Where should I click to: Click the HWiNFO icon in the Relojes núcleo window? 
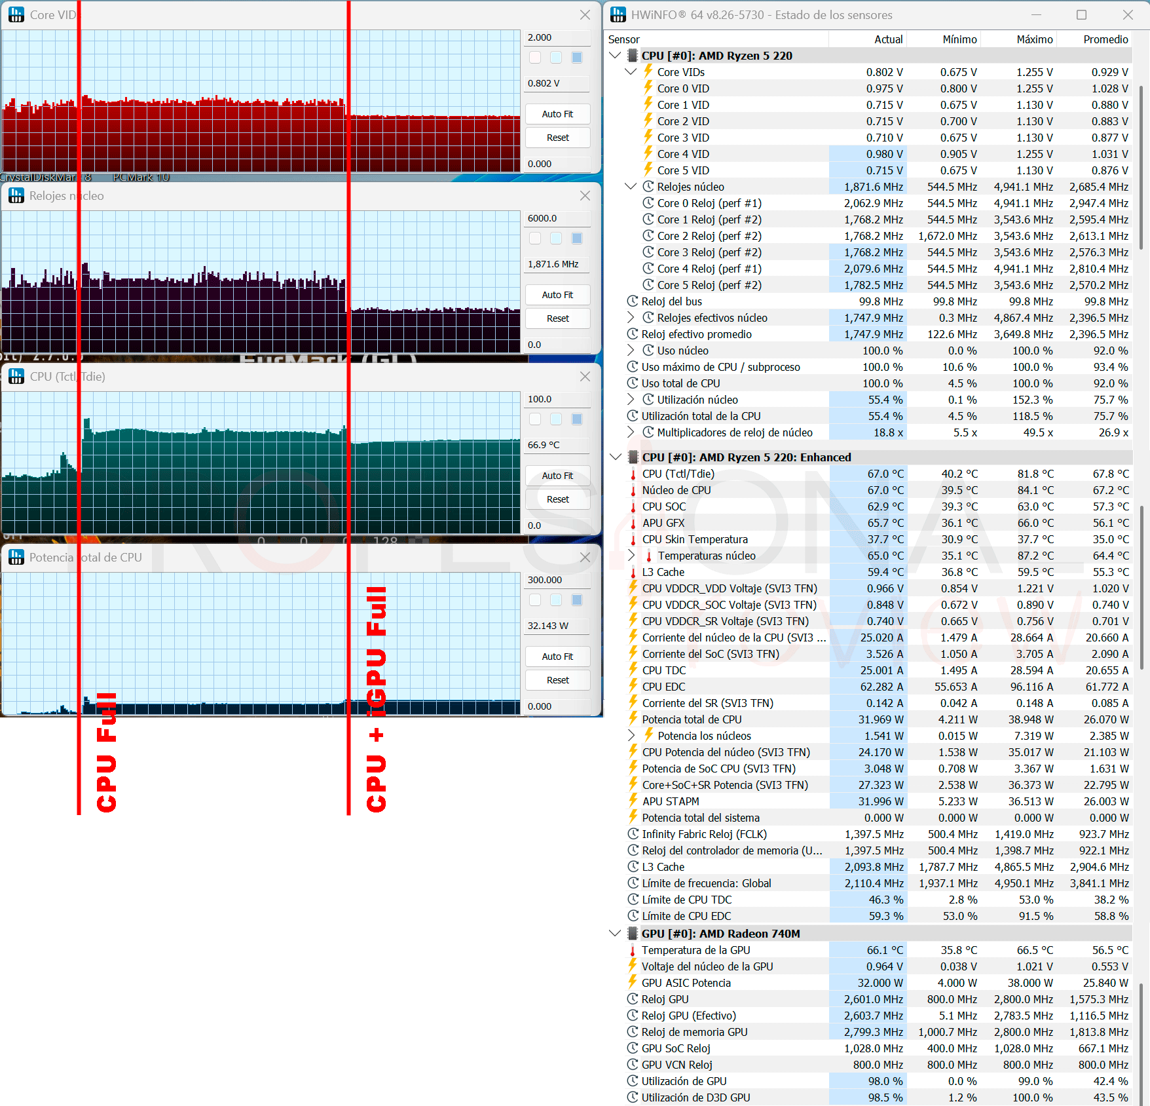16,195
